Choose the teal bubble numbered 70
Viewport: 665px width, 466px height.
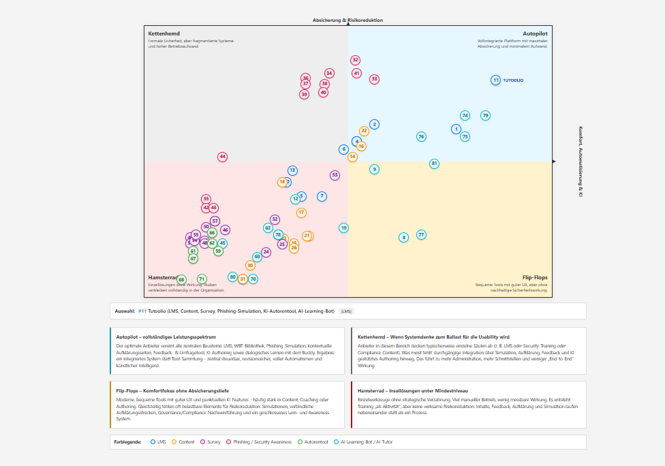coord(253,279)
